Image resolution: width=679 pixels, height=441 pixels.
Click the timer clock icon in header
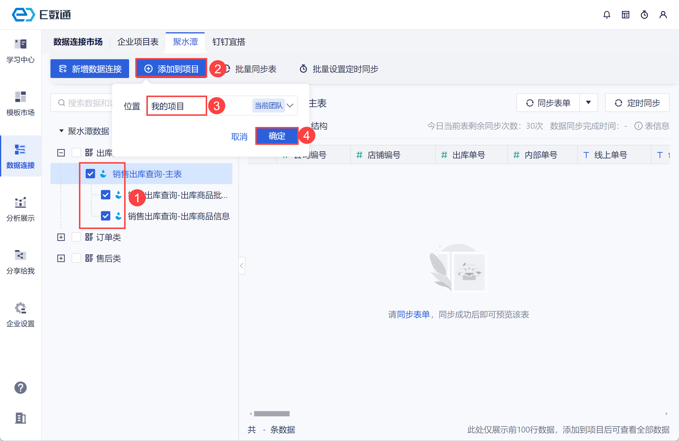[x=644, y=15]
